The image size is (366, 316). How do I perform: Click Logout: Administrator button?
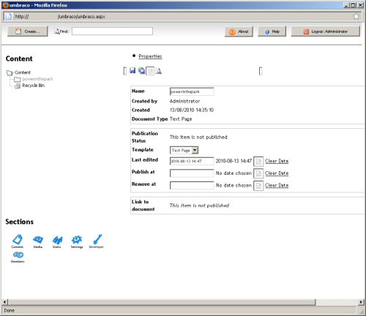325,31
